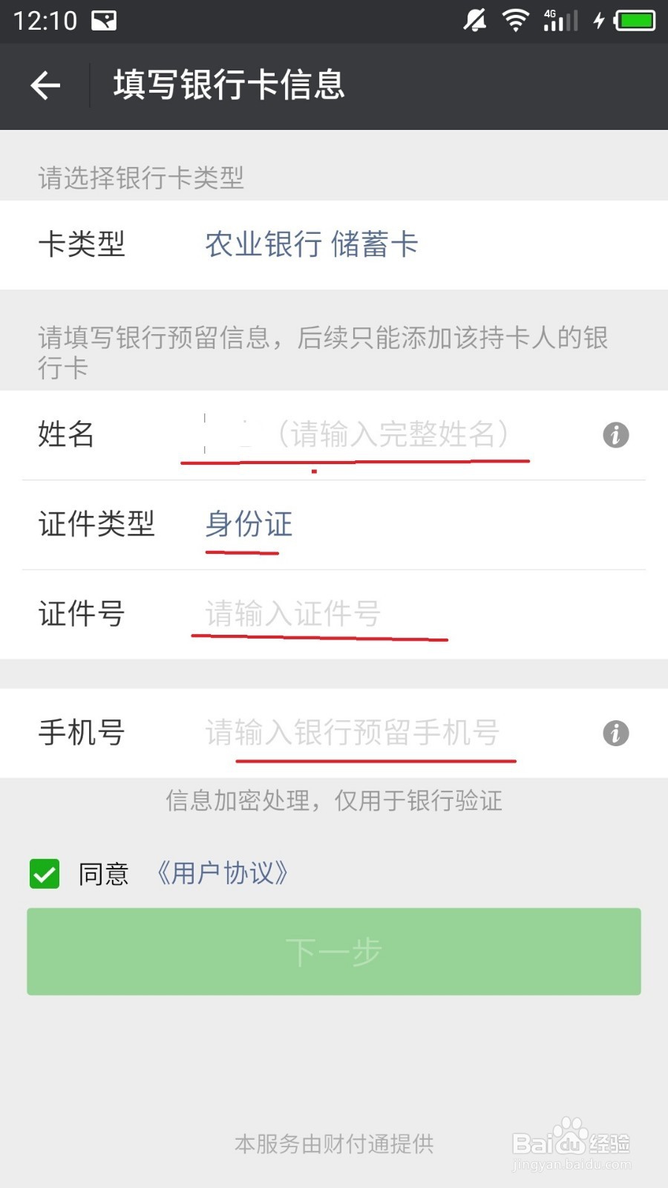Open the 证件类型 selector showing 身份证
Viewport: 668px width, 1188px height.
pyautogui.click(x=334, y=525)
